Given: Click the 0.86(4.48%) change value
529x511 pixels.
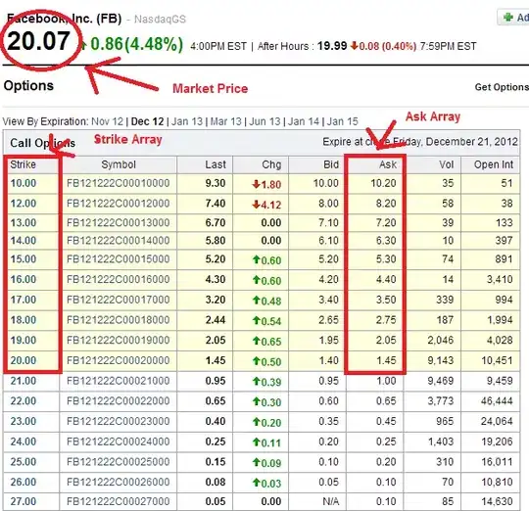Looking at the screenshot, I should click(137, 44).
